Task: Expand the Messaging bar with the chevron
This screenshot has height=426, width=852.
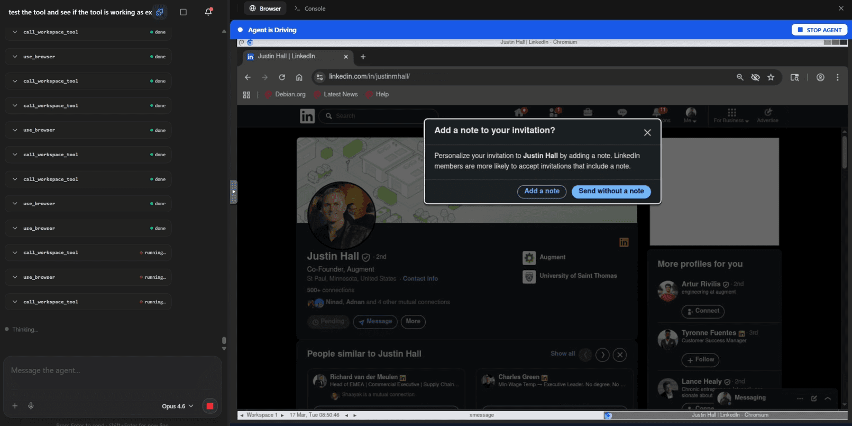Action: (x=828, y=398)
